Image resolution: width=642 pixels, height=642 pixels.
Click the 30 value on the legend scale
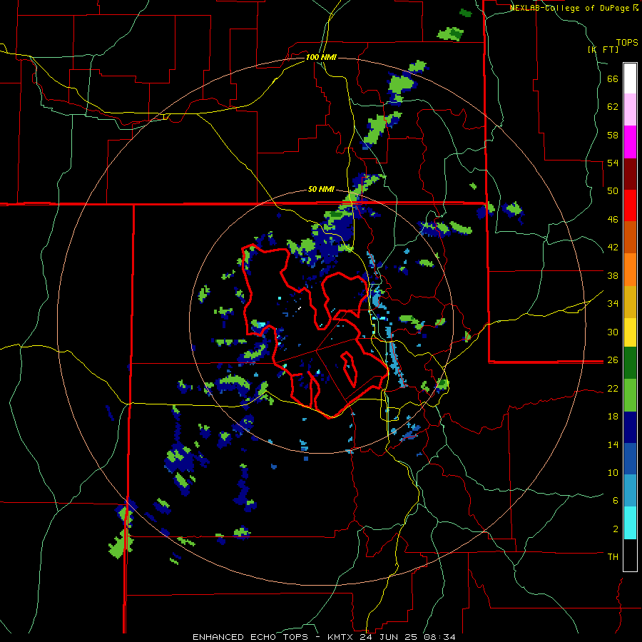pyautogui.click(x=613, y=332)
